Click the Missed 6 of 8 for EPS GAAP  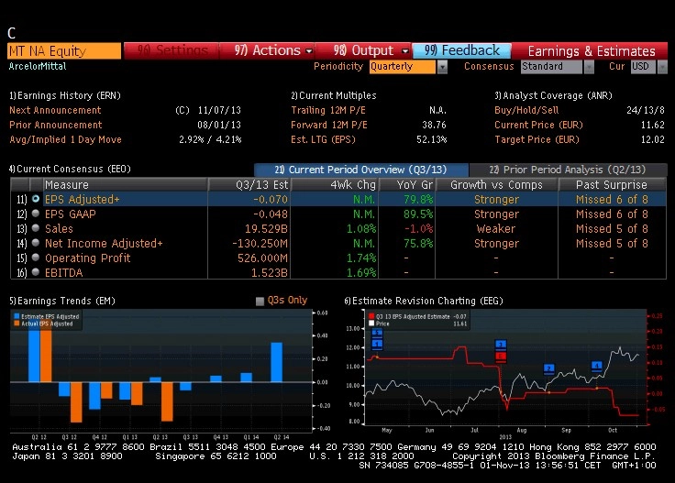(x=612, y=214)
